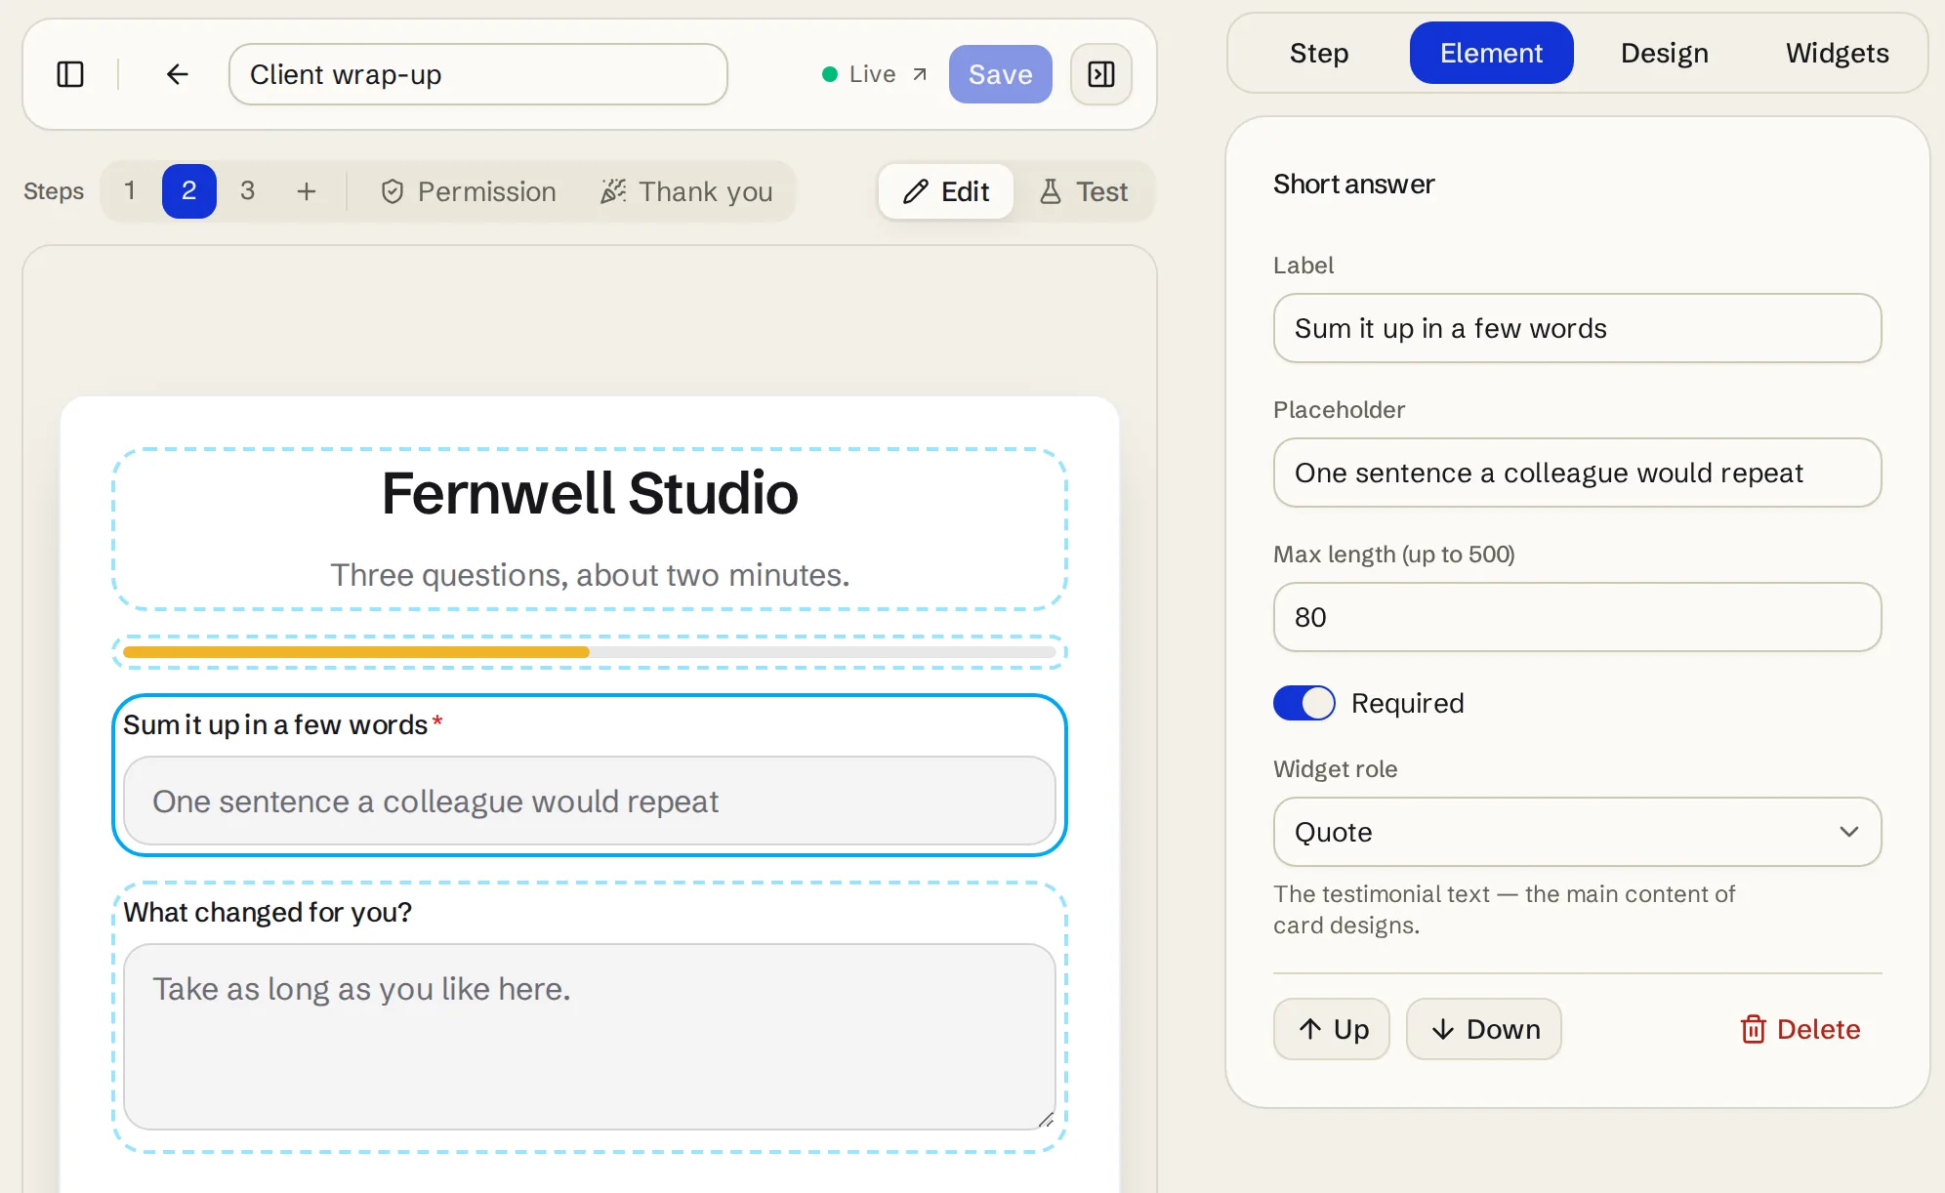Click the Save button

pos(1001,74)
